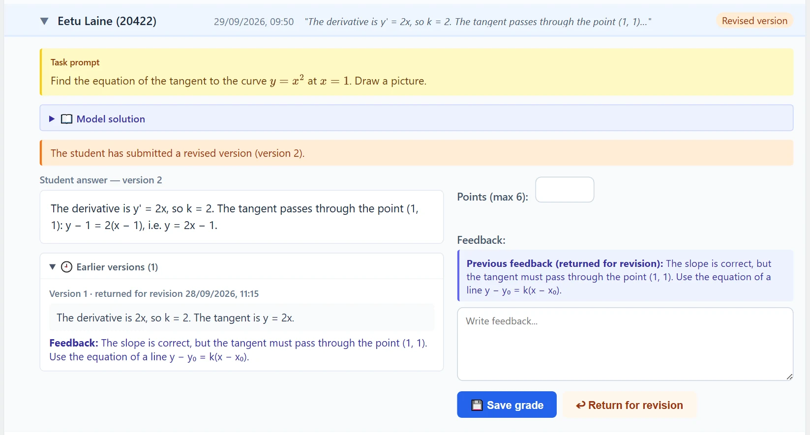Click the Model solution book icon
The height and width of the screenshot is (435, 810).
pyautogui.click(x=66, y=119)
